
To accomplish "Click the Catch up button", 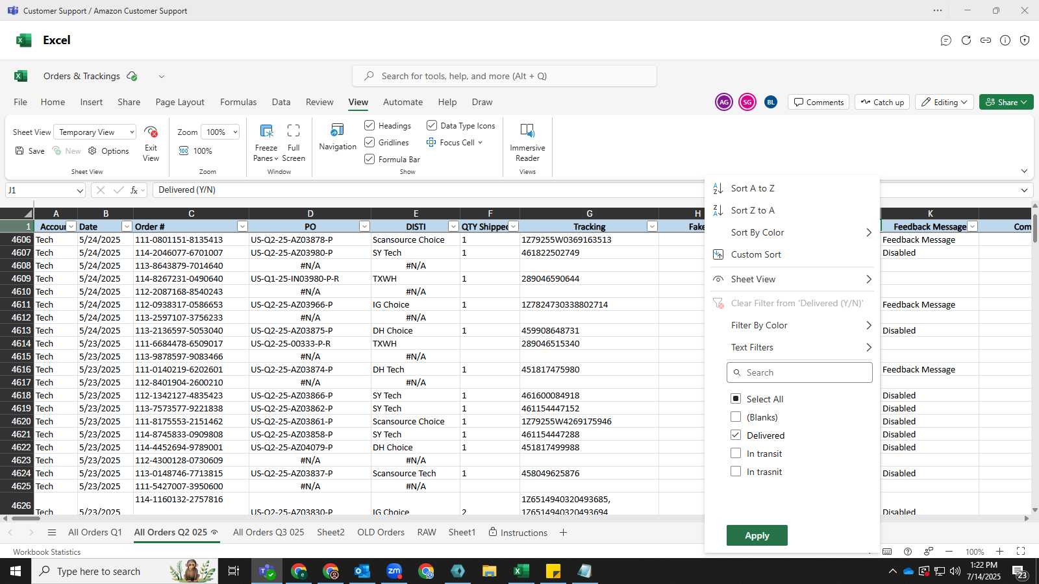I will 882,102.
